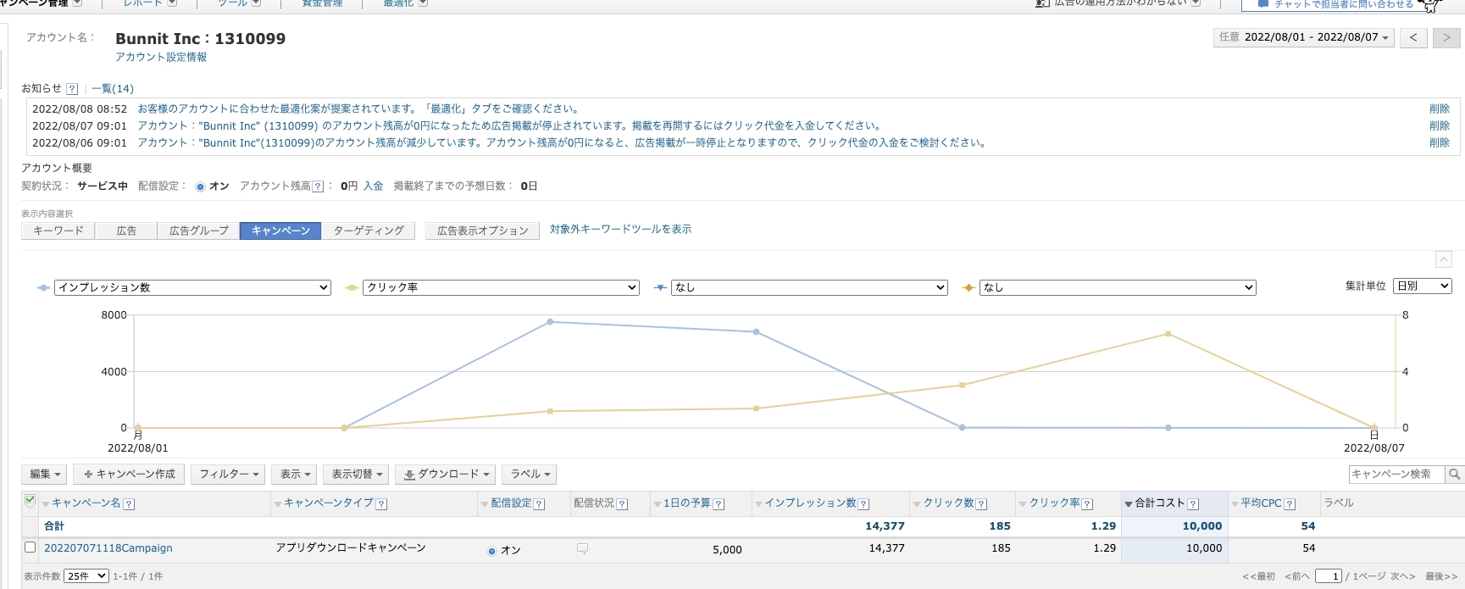The image size is (1465, 589).
Task: Switch to the 広告グループ tab
Action: 198,231
